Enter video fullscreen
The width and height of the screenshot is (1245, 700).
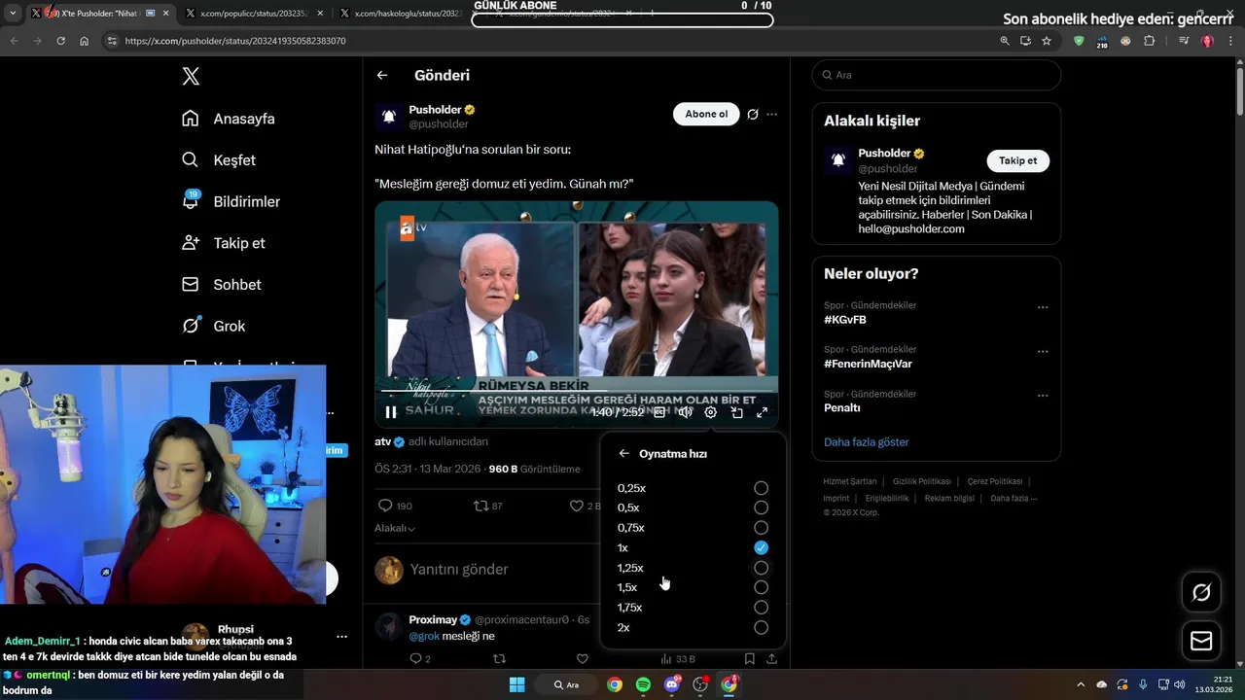pos(763,412)
